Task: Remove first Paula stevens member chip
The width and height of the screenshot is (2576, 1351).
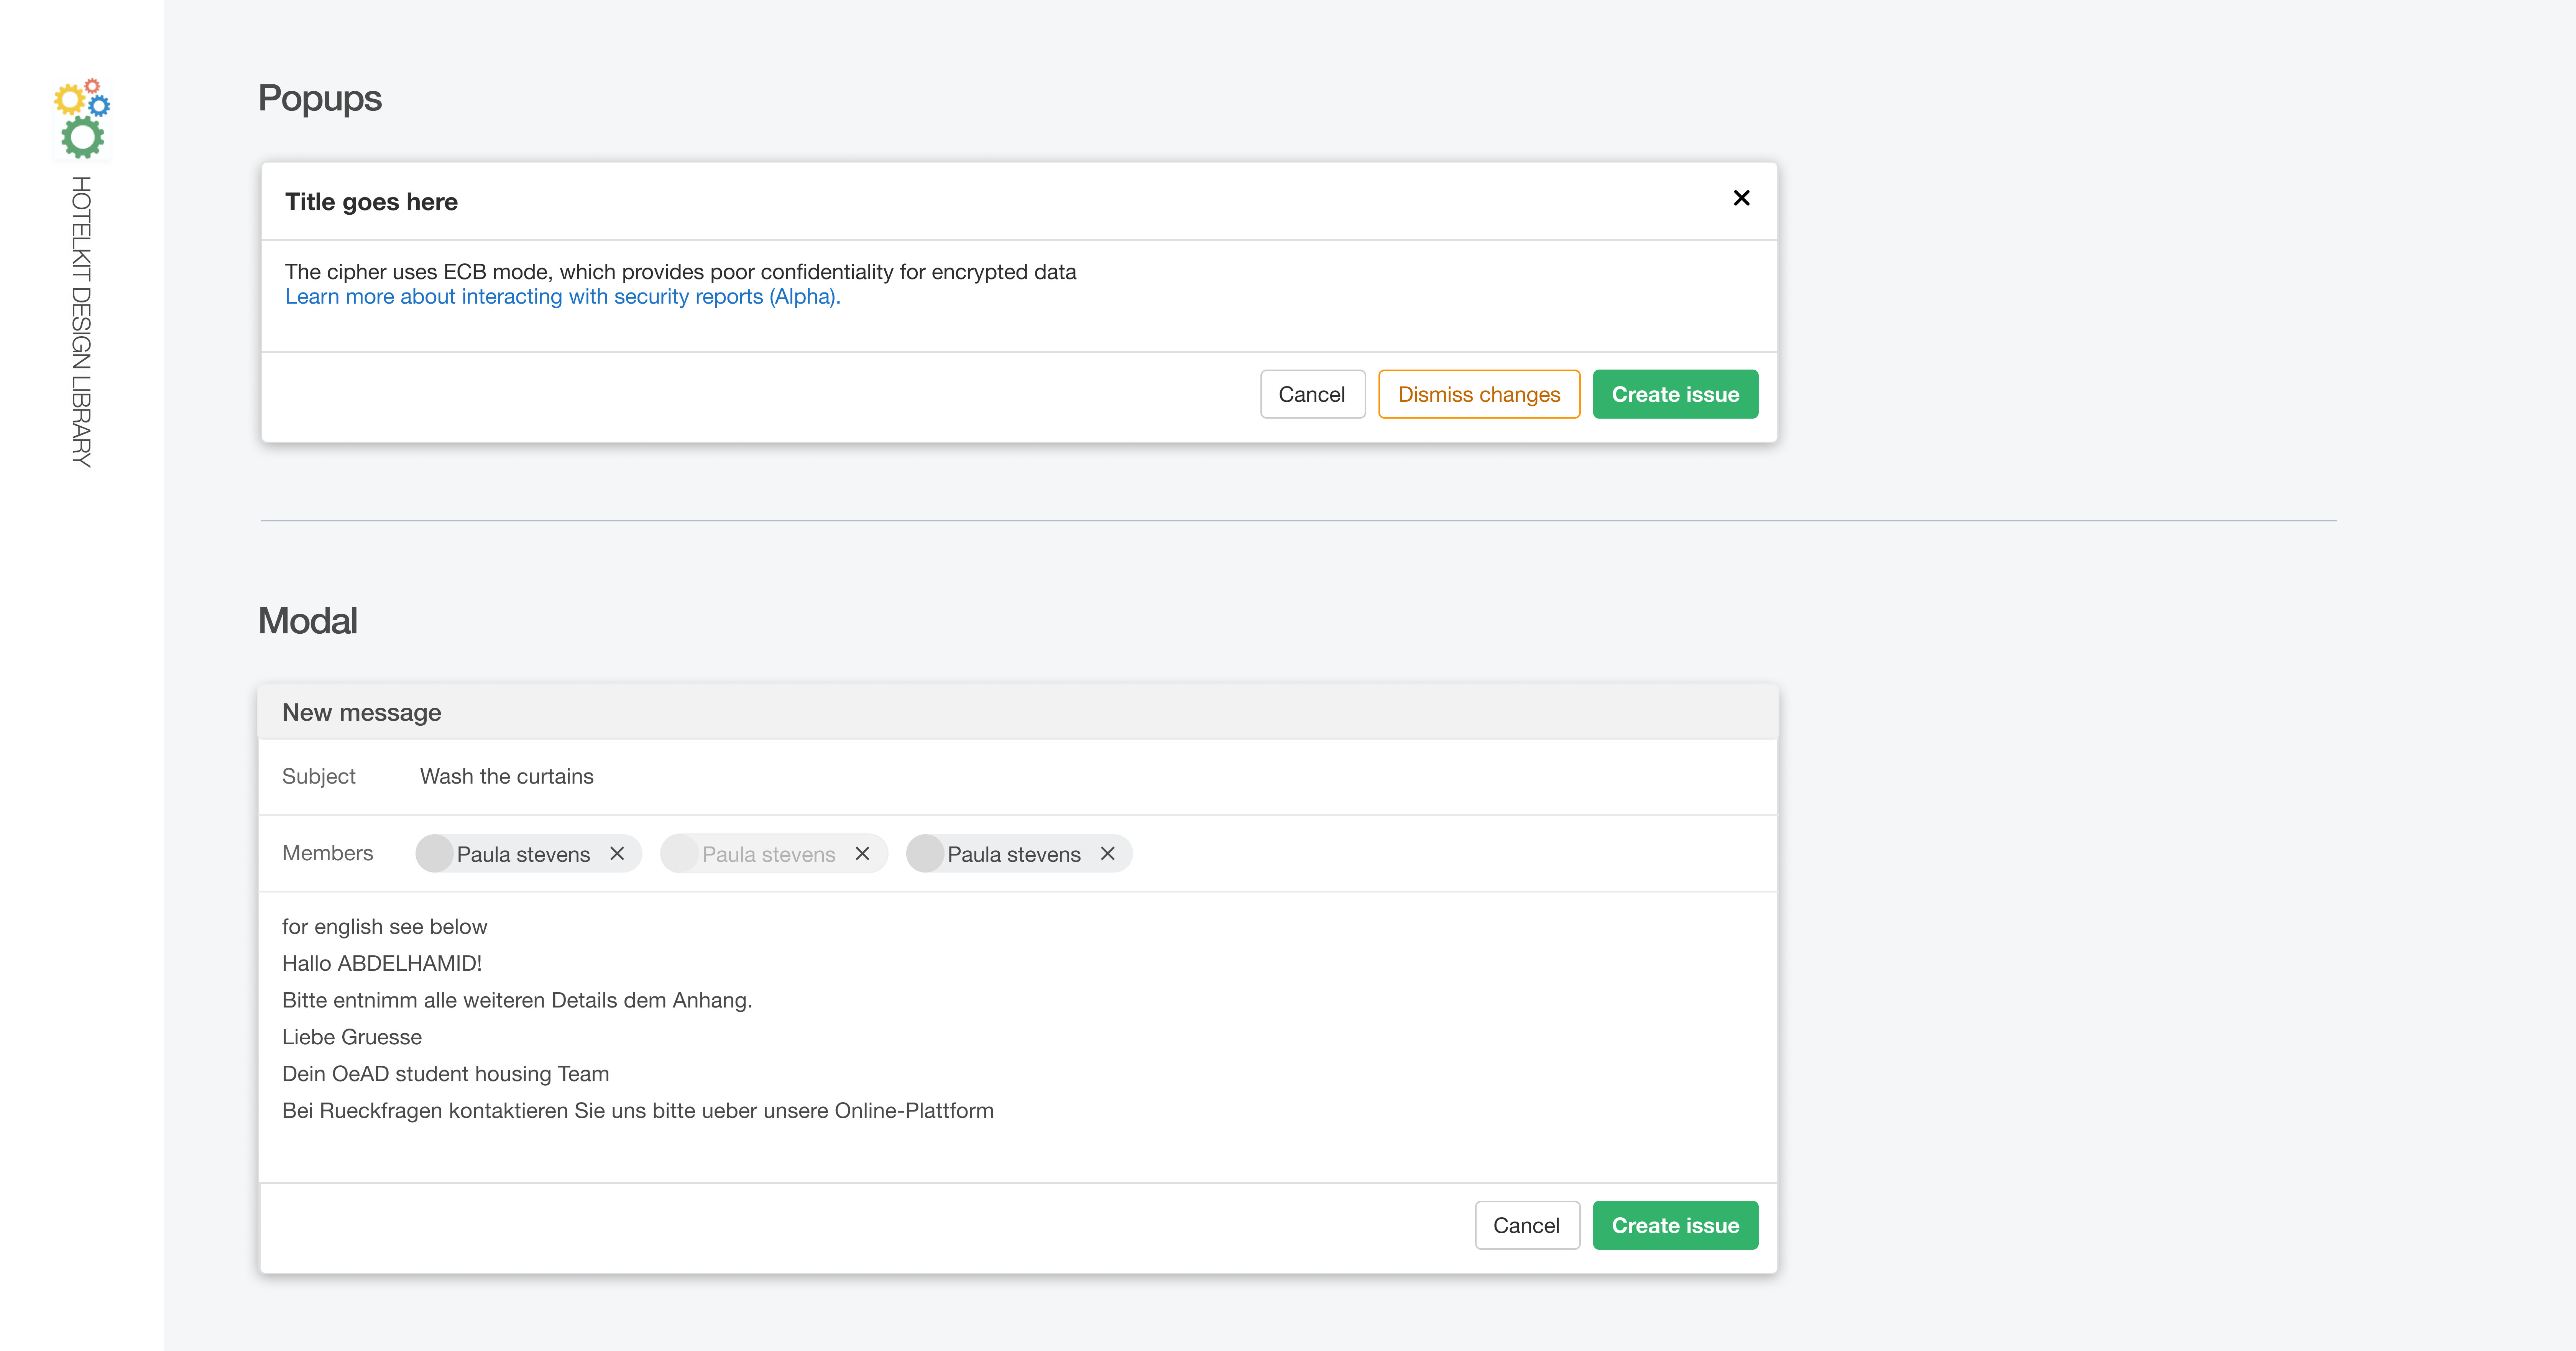Action: pos(617,853)
